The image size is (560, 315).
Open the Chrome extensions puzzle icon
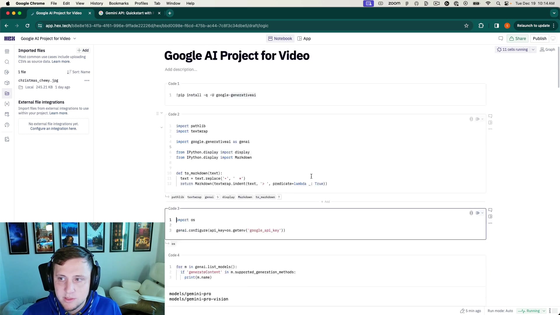point(481,26)
